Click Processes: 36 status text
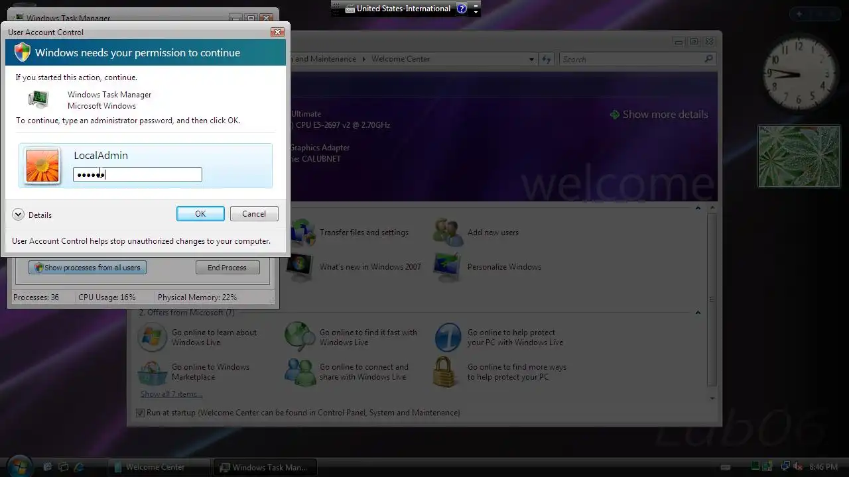 (36, 297)
